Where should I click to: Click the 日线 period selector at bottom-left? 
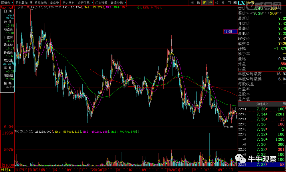pos(6,170)
